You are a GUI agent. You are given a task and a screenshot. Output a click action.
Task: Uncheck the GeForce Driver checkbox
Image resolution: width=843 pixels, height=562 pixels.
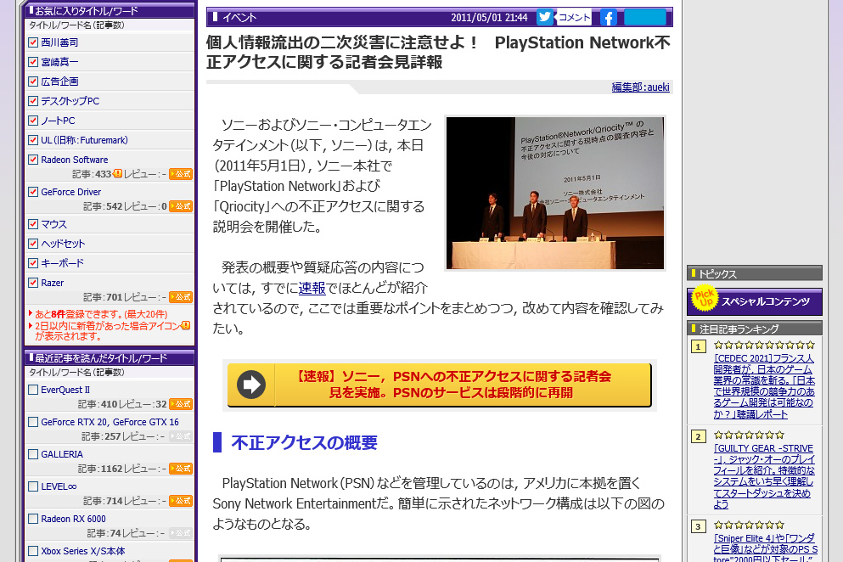point(33,192)
